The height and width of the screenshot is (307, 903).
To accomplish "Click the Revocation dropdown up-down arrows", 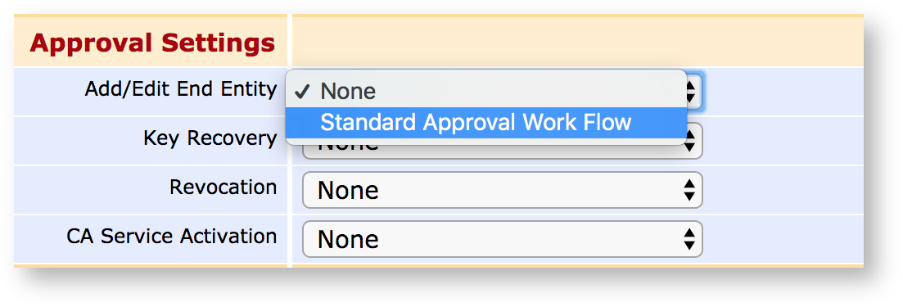I will 689,190.
